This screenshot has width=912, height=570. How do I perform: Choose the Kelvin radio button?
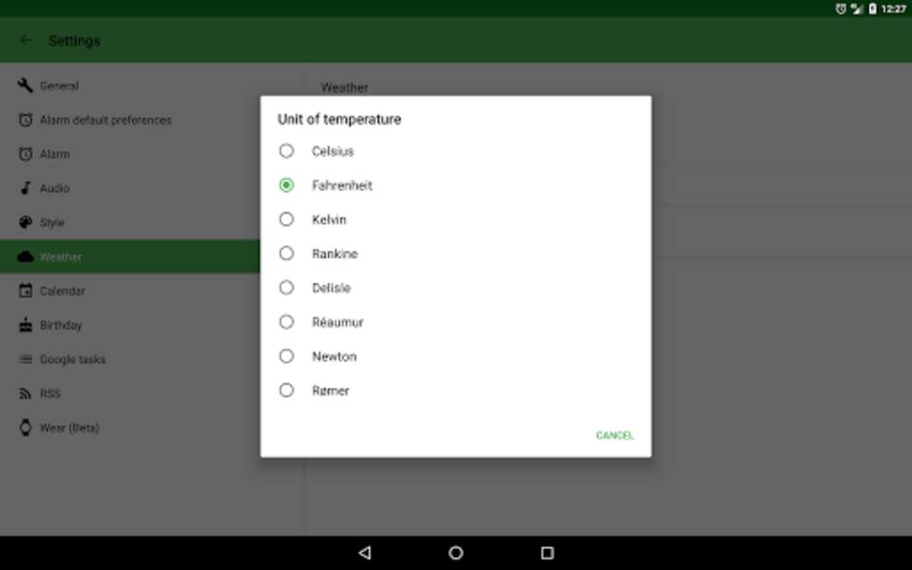tap(286, 219)
